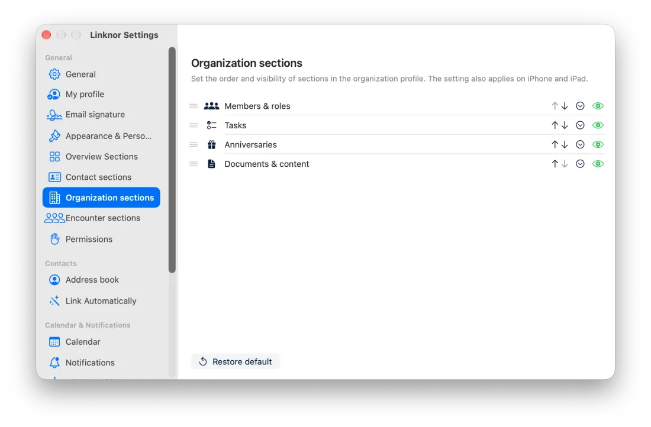Grab the drag handle beside Members & roles

point(194,106)
